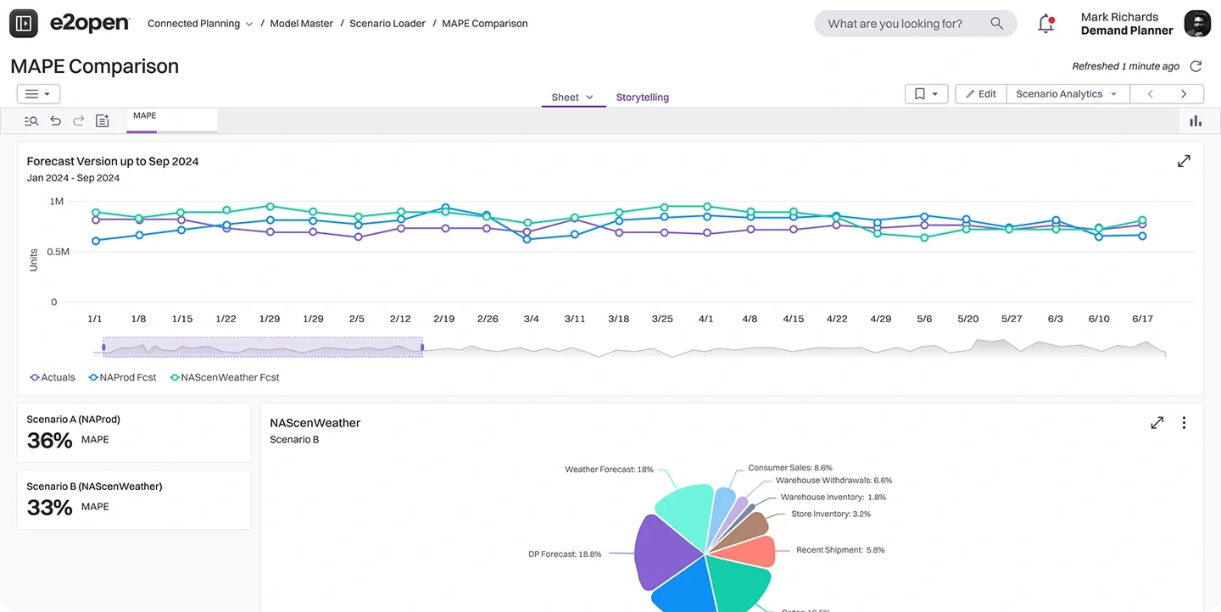Open the notifications bell
The height and width of the screenshot is (612, 1221).
coord(1046,24)
